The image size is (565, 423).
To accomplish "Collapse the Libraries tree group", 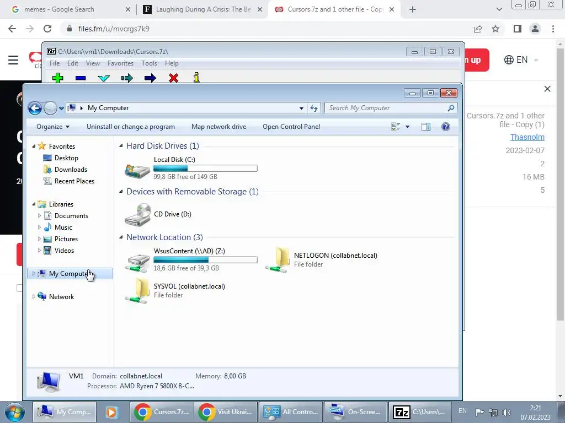I will click(x=34, y=204).
